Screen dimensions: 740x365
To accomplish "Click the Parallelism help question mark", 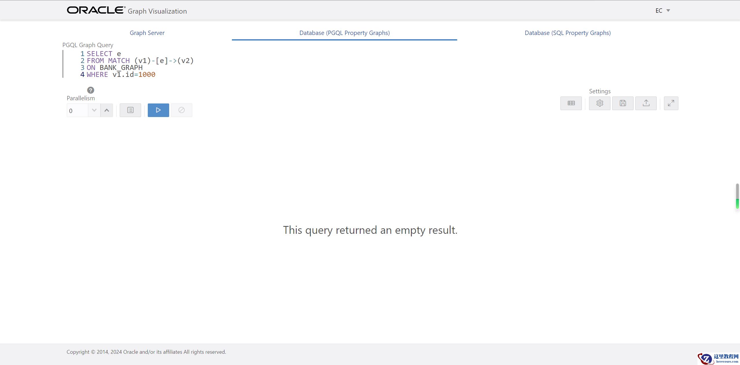I will click(x=91, y=90).
